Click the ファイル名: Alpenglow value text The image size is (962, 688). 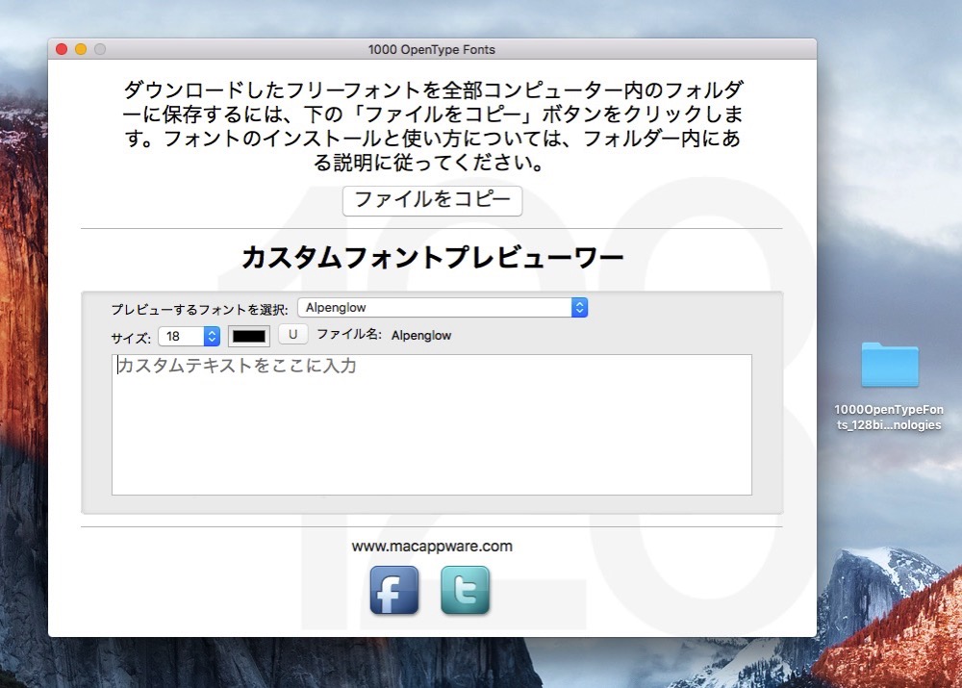pos(421,336)
